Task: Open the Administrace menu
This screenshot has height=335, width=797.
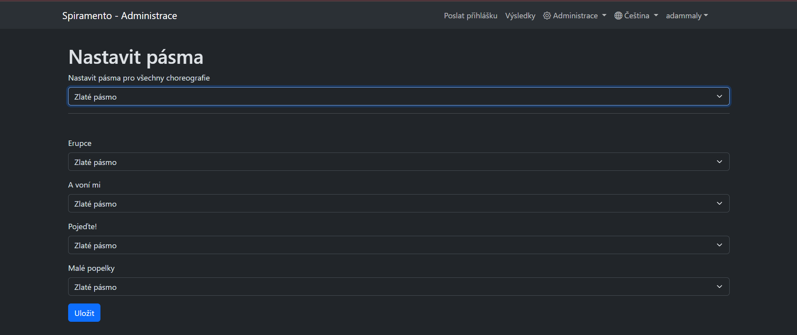Action: tap(575, 16)
